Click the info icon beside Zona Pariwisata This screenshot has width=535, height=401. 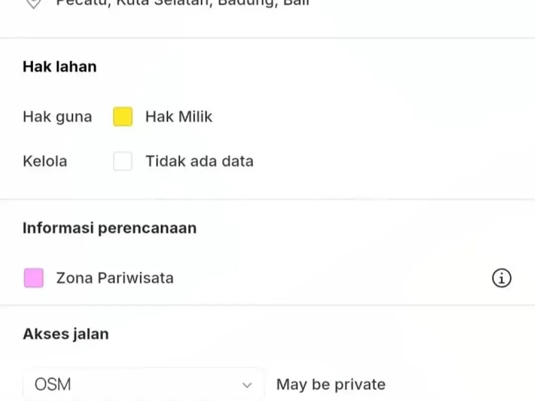tap(501, 278)
